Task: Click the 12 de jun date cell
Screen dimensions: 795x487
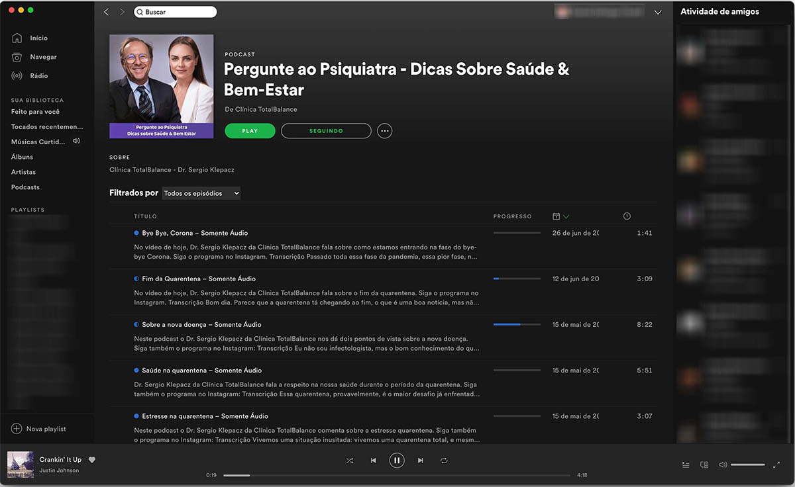Action: click(576, 279)
